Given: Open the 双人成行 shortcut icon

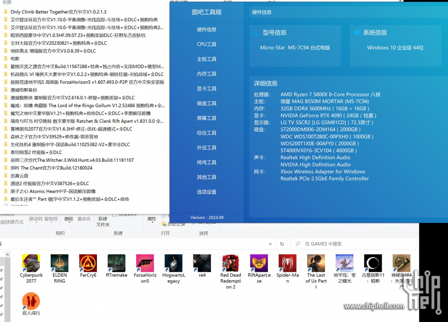Looking at the screenshot, I should click(x=31, y=301).
